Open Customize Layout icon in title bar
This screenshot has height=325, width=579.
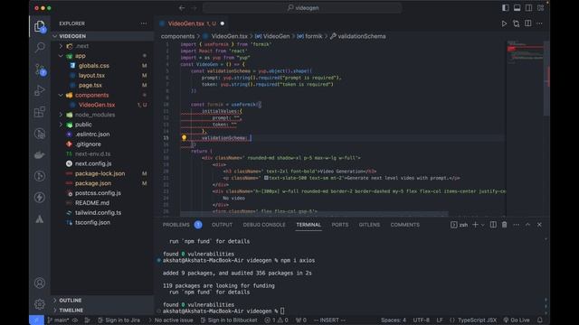tap(541, 8)
